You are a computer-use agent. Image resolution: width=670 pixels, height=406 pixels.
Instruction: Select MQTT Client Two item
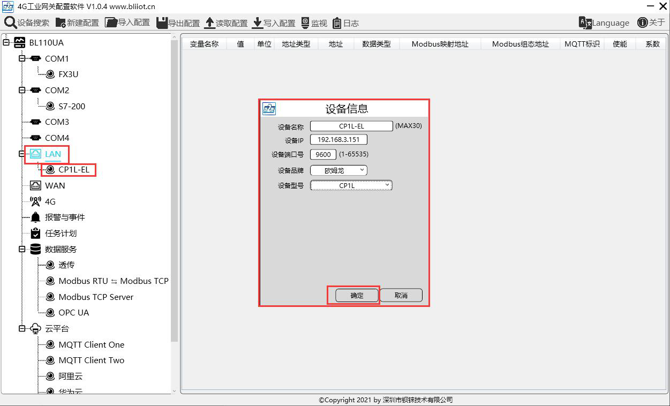point(92,360)
